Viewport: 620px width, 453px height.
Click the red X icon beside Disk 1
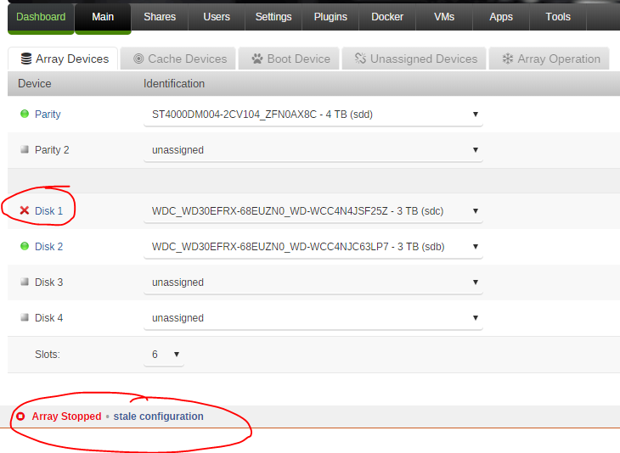click(25, 210)
